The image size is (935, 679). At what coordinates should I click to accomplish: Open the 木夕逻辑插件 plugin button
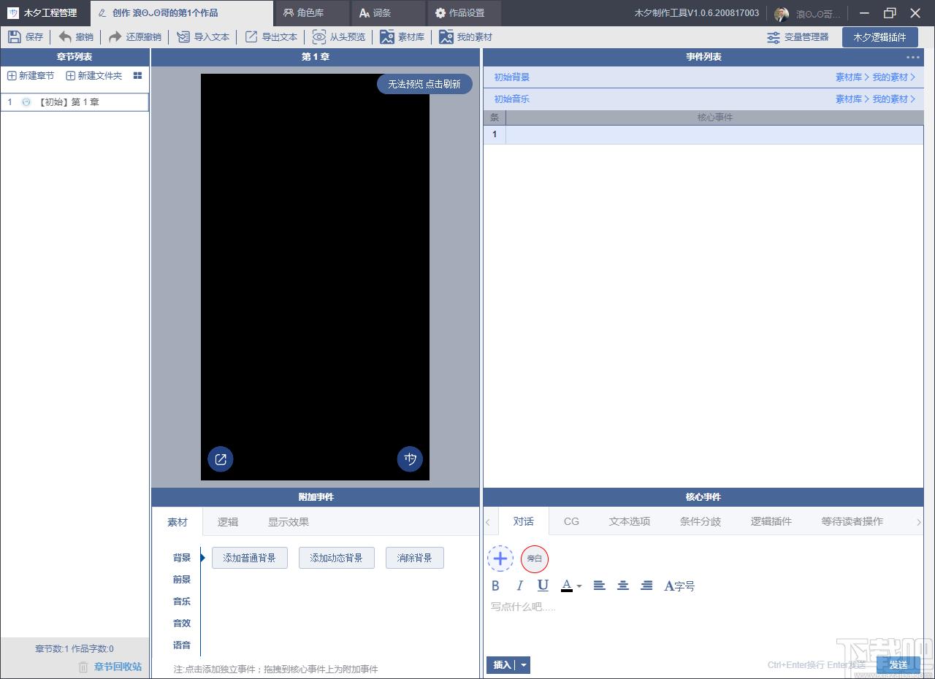pyautogui.click(x=879, y=37)
